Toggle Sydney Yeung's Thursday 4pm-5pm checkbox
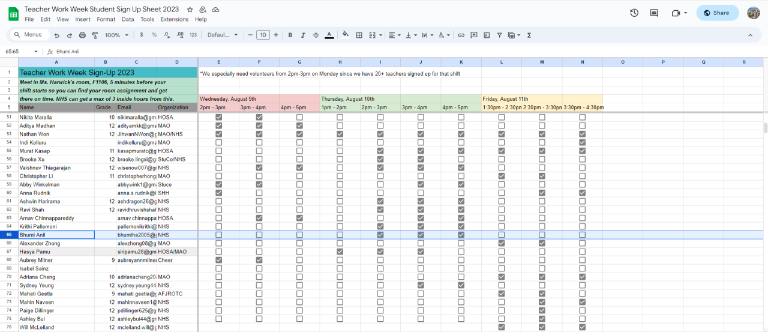The image size is (768, 332). pyautogui.click(x=461, y=286)
